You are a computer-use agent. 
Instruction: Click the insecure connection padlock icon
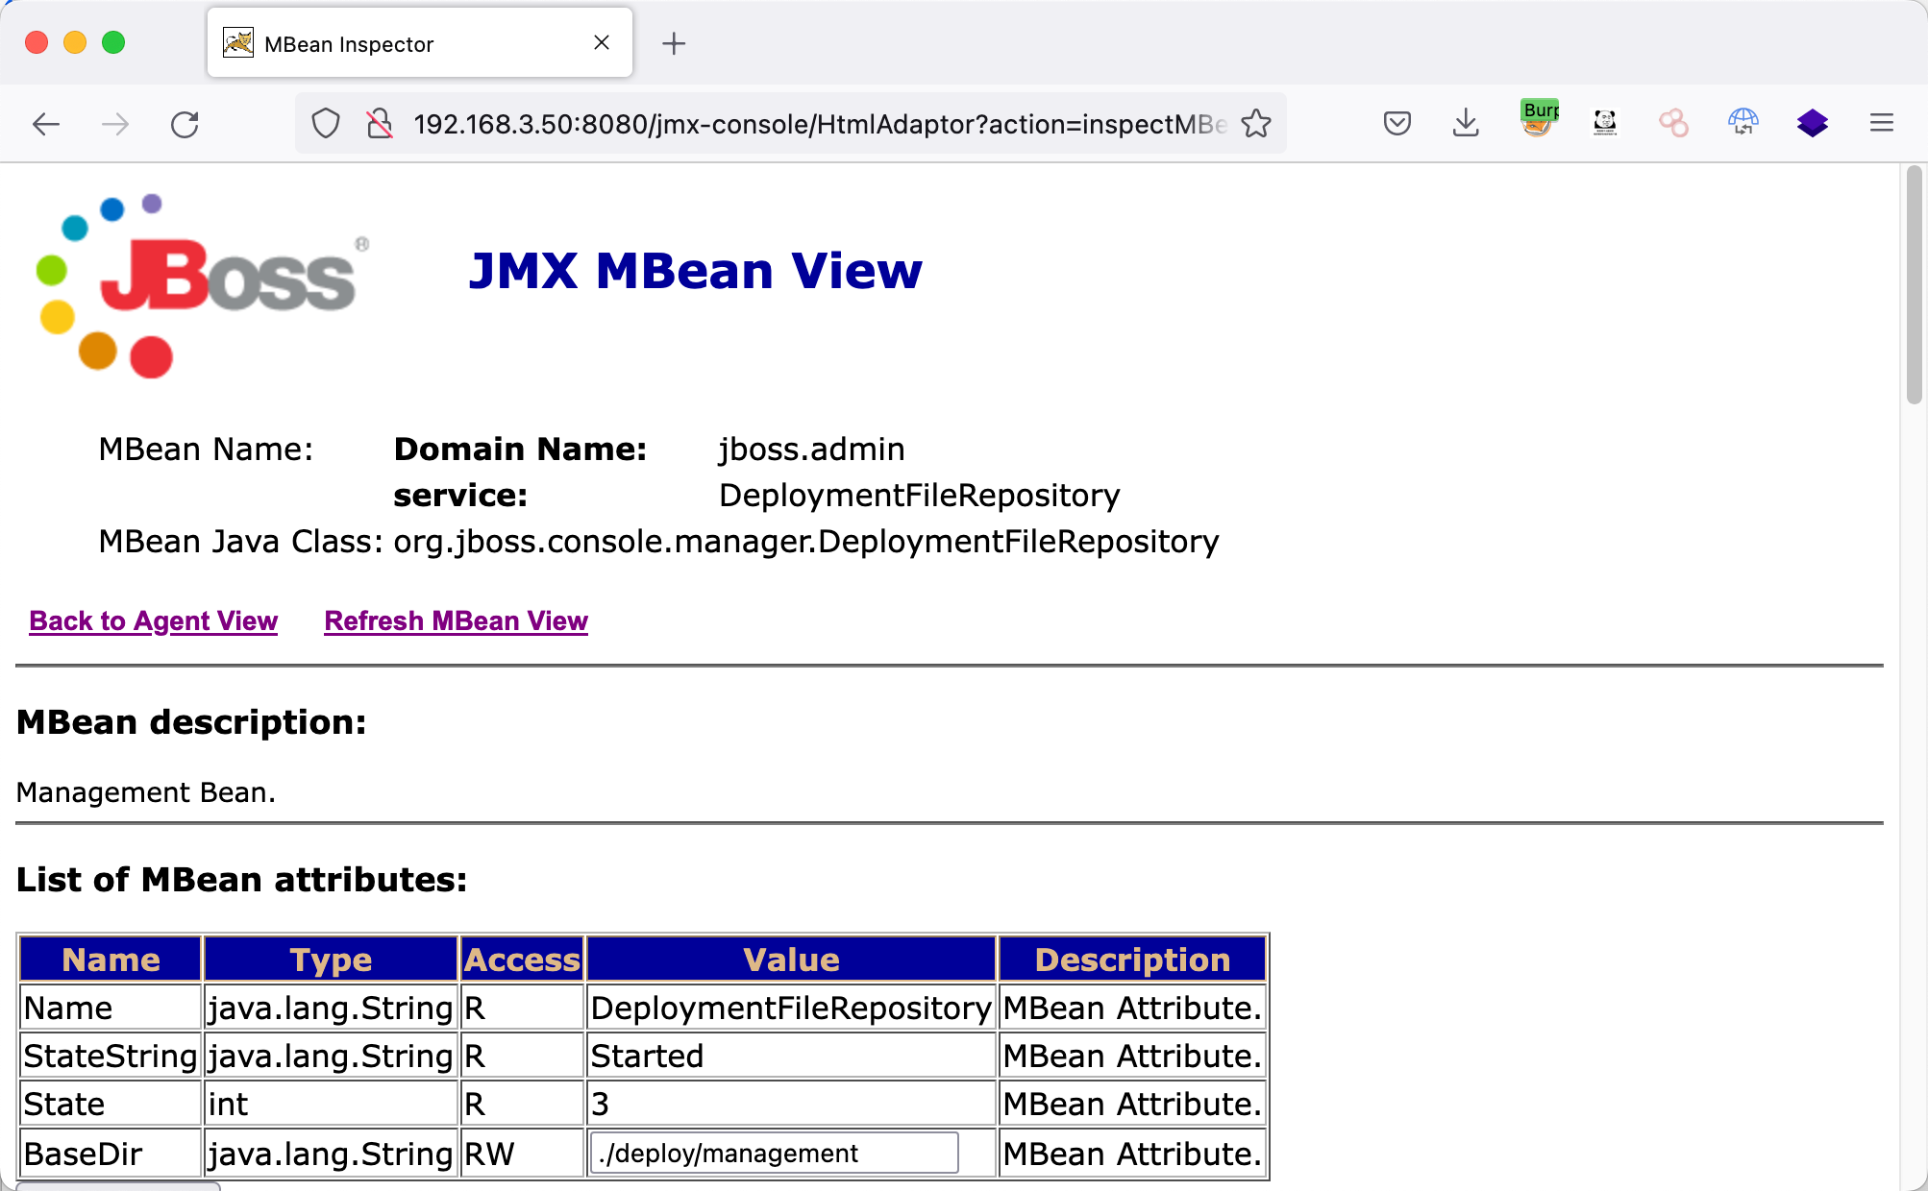point(380,124)
